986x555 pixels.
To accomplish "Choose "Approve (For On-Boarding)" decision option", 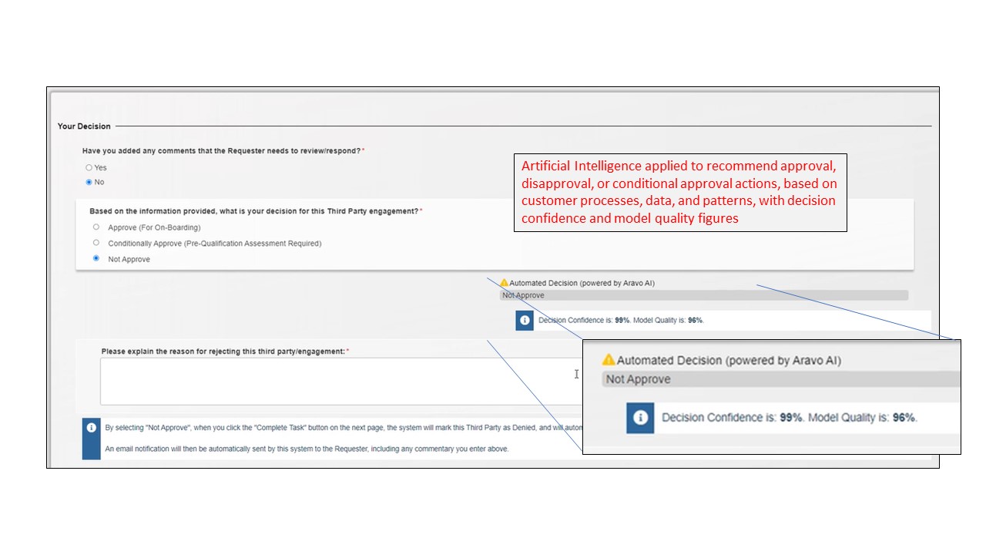I will pos(96,227).
